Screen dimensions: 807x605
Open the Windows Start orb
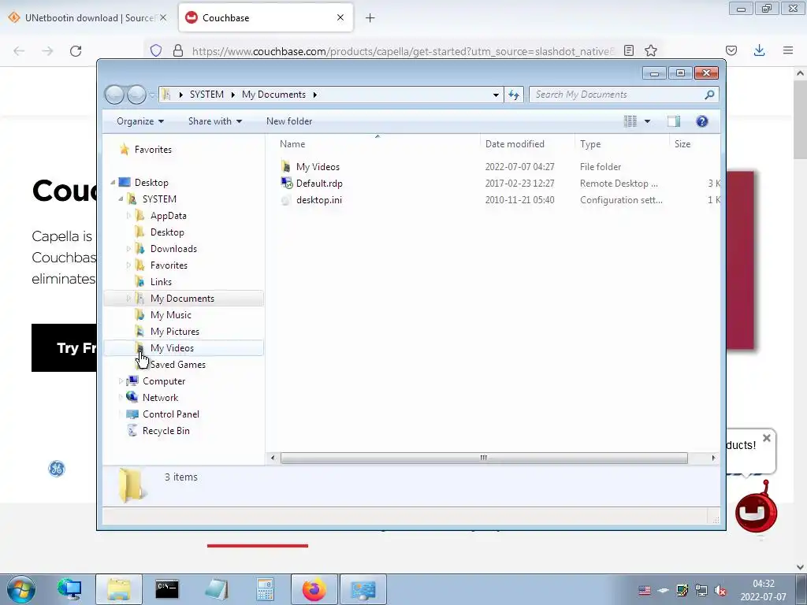point(21,589)
